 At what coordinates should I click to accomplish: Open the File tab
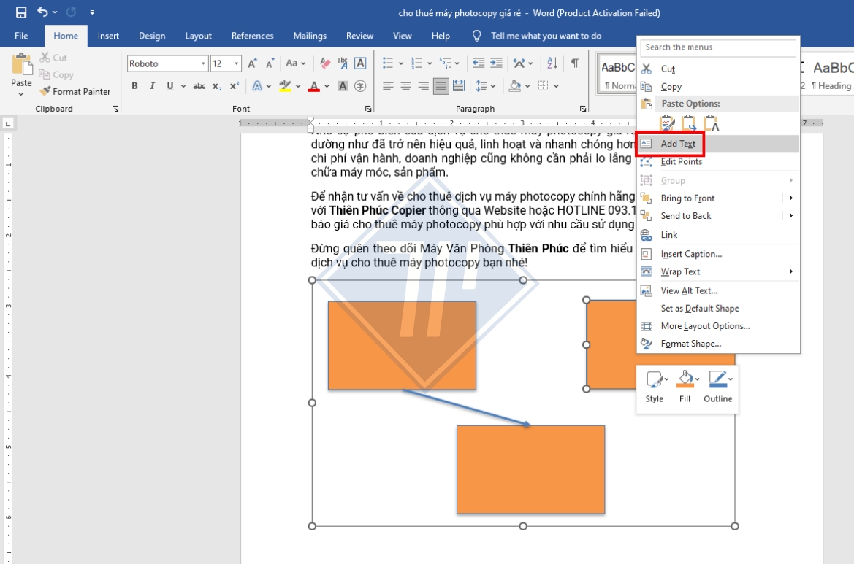22,36
